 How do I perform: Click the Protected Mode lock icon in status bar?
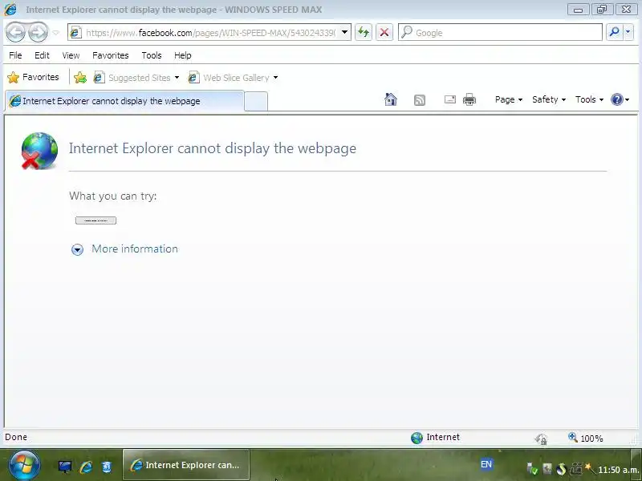[x=541, y=439]
